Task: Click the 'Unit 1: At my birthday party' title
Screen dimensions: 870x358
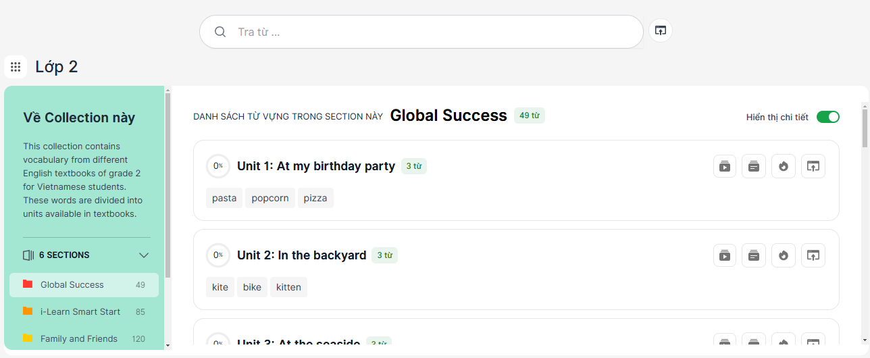Action: (315, 166)
